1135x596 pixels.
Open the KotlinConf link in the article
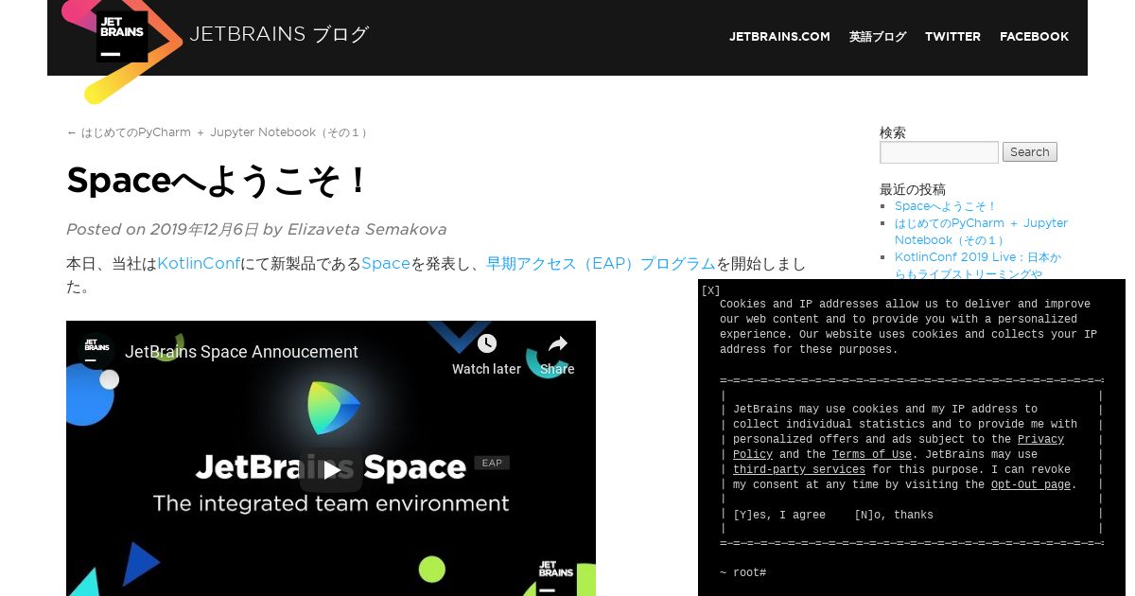tap(199, 264)
